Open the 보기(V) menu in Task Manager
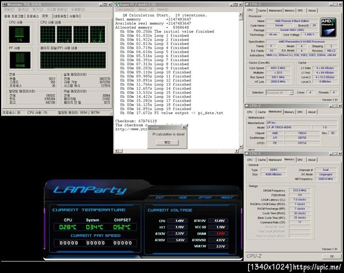The width and height of the screenshot is (344, 273). coord(37,10)
